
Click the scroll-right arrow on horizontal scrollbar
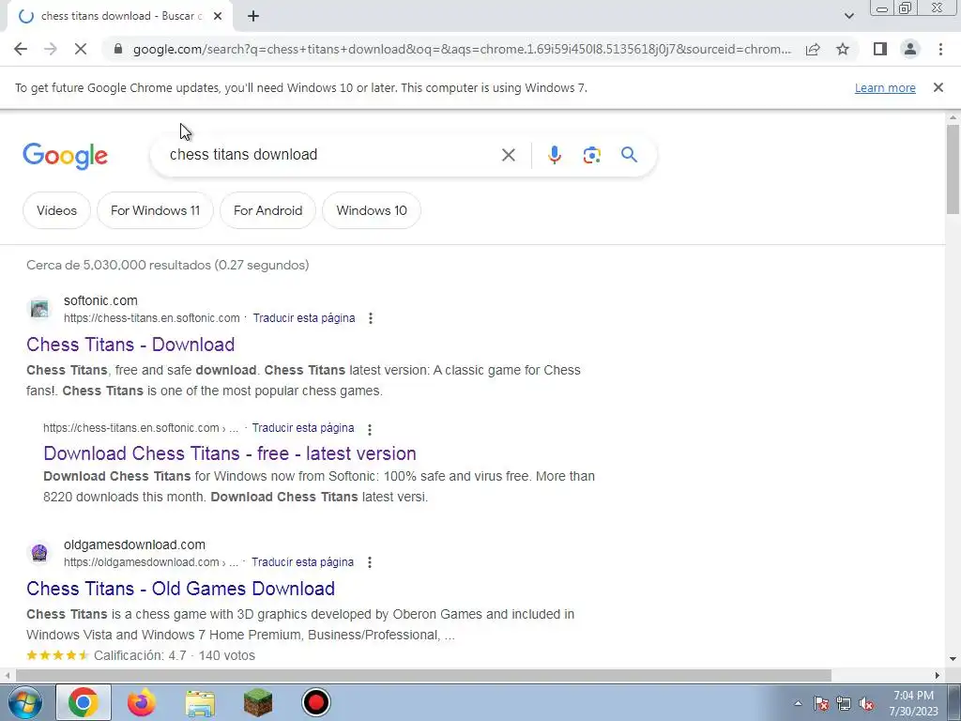click(x=938, y=675)
